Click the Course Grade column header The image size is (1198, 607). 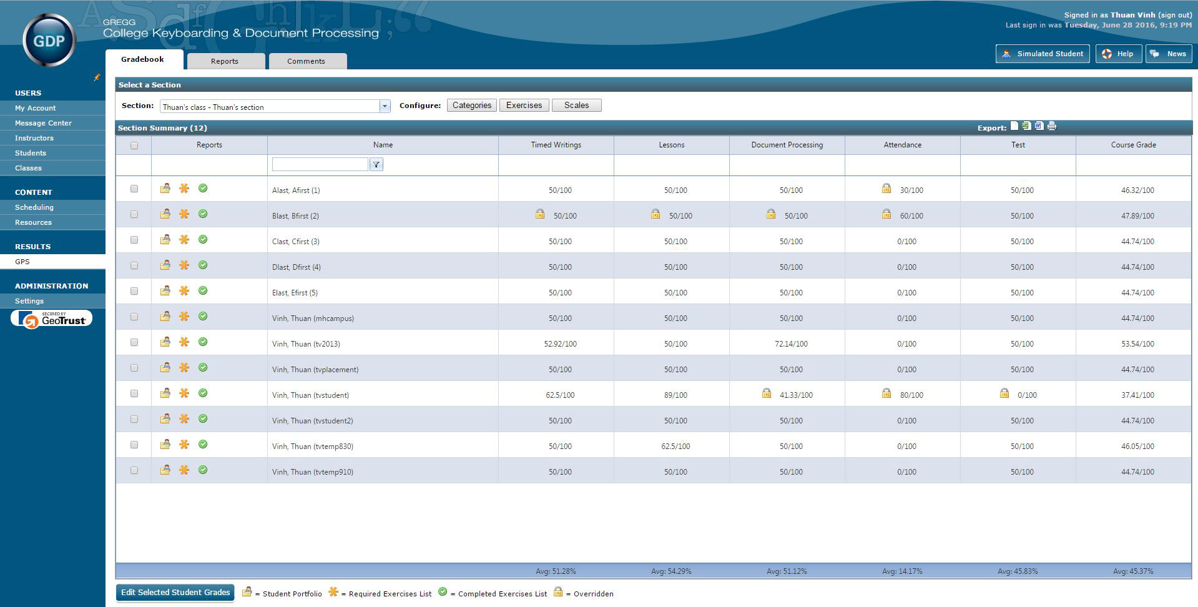[x=1133, y=145]
